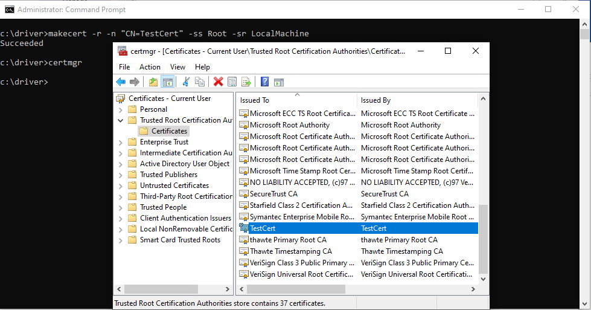Image resolution: width=591 pixels, height=310 pixels.
Task: Click the certmgr title bar app icon
Action: (122, 51)
